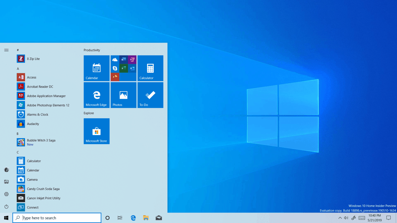397x223 pixels.
Task: Click the A letter header
Action: pos(18,69)
